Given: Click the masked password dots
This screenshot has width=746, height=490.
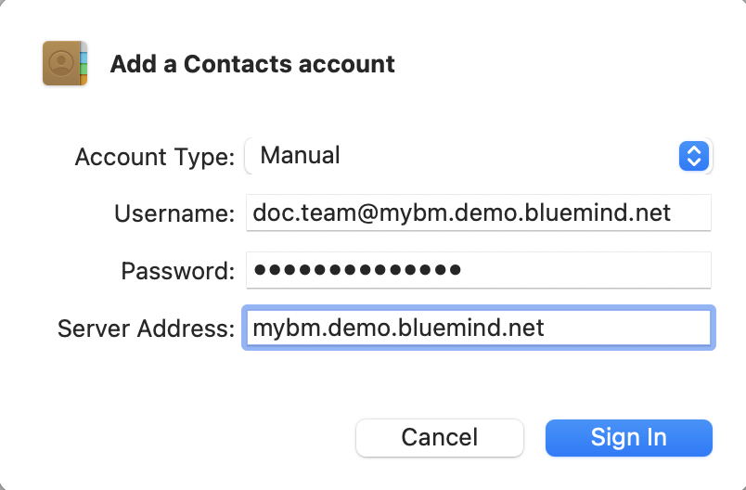Looking at the screenshot, I should coord(357,270).
